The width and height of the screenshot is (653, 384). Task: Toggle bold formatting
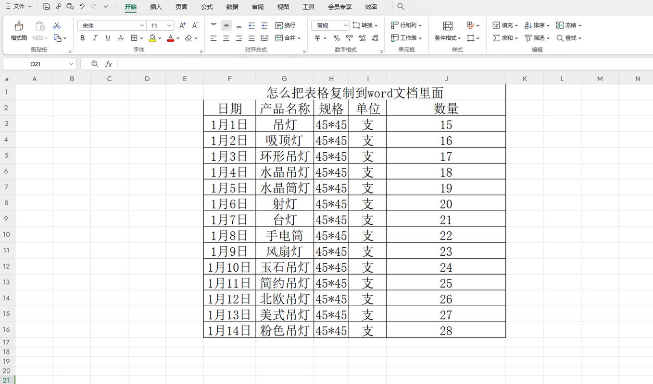coord(82,38)
